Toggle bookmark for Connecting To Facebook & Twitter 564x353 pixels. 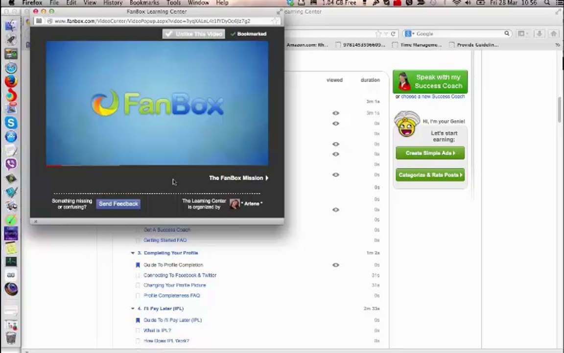138,275
